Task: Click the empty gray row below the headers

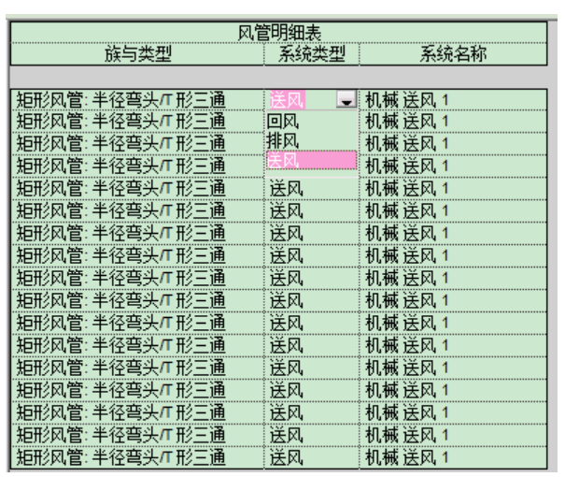Action: (x=280, y=75)
